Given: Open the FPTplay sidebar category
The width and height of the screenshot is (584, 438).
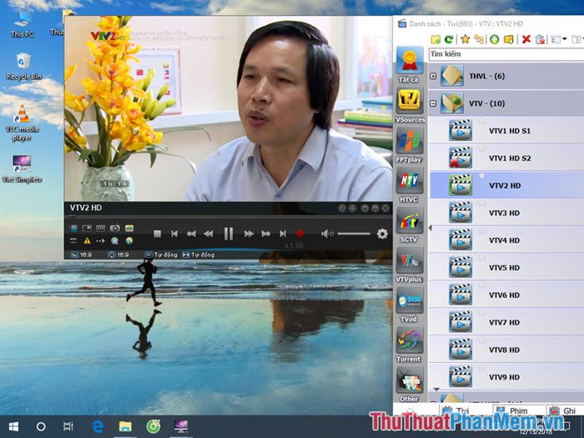Looking at the screenshot, I should tap(409, 145).
